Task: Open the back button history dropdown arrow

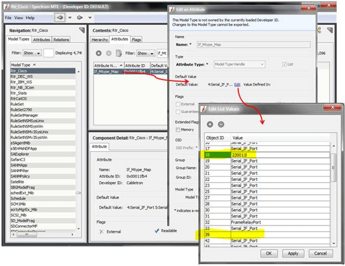Action: pos(69,18)
